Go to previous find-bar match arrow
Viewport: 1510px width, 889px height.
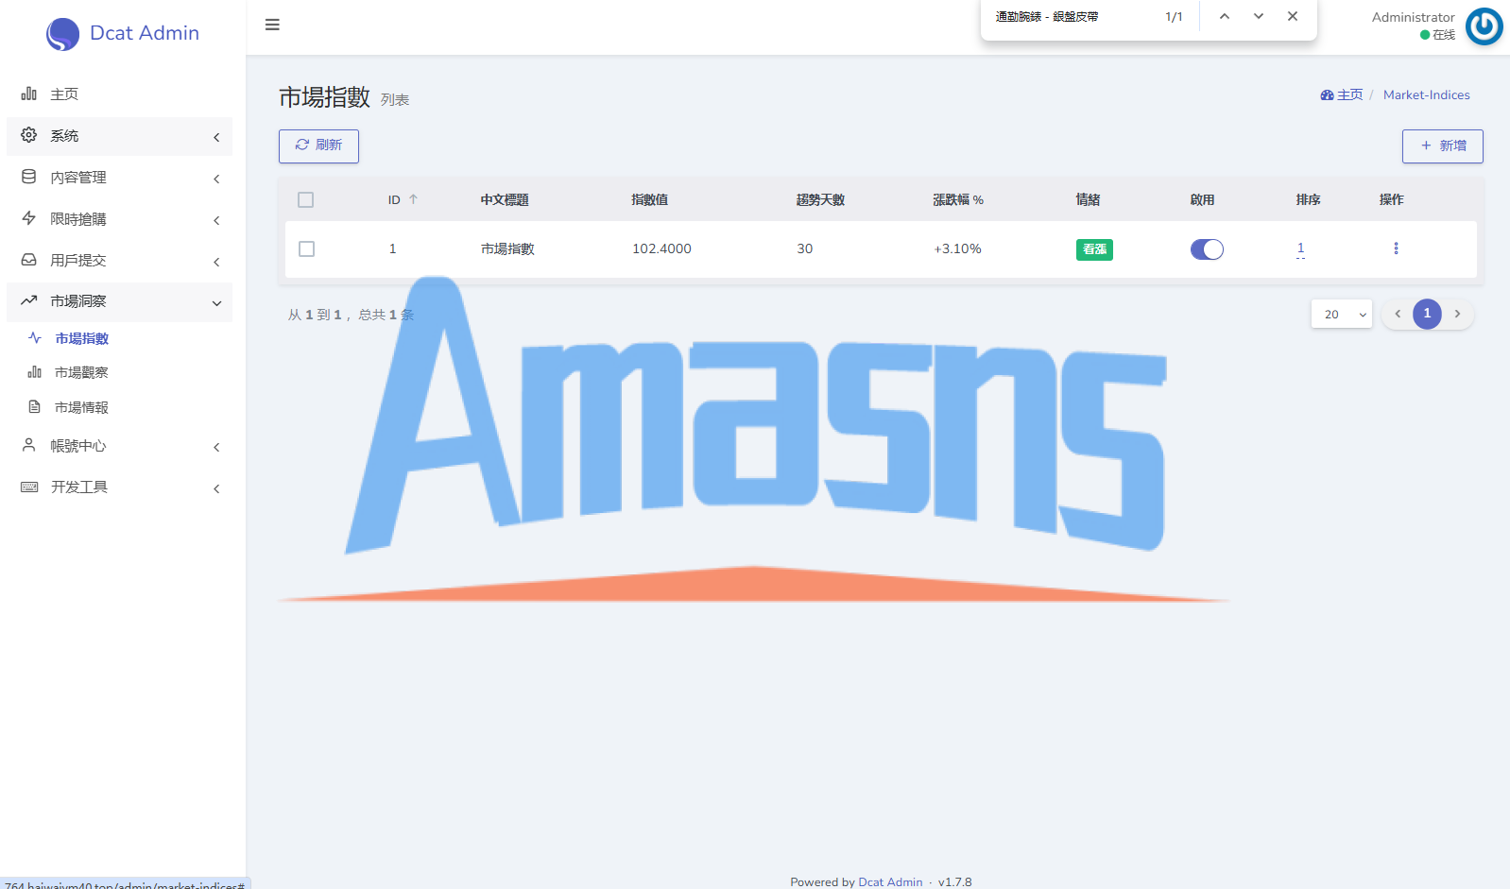[1225, 16]
